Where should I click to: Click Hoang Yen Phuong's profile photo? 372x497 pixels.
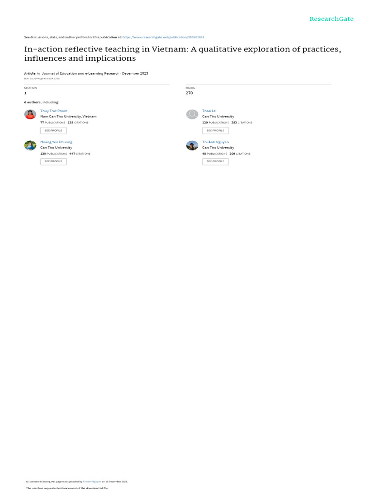(x=31, y=145)
